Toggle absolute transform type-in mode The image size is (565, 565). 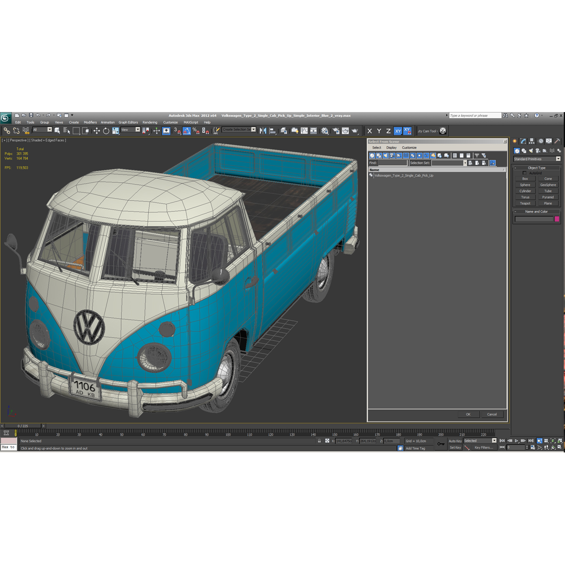tap(327, 441)
